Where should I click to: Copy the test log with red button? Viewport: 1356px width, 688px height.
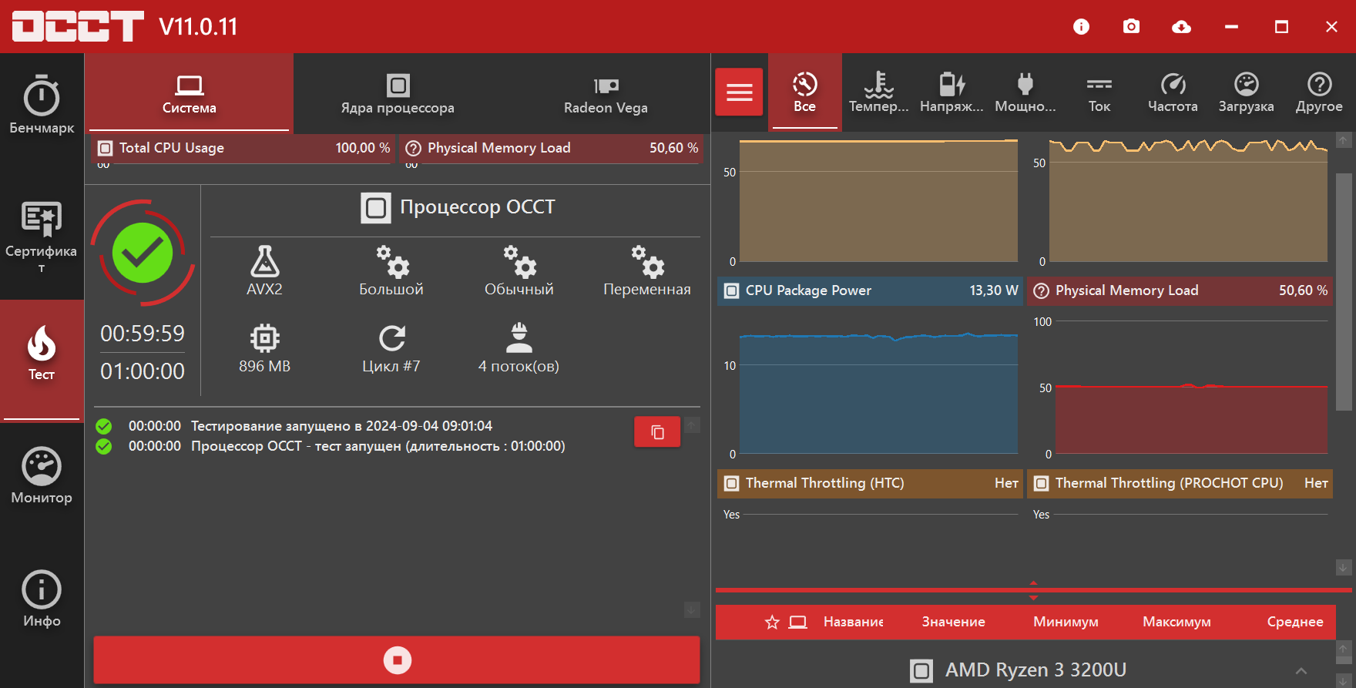(657, 431)
